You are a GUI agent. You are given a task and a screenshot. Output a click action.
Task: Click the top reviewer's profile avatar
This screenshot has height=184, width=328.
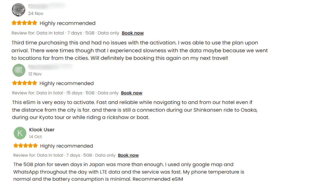18,10
